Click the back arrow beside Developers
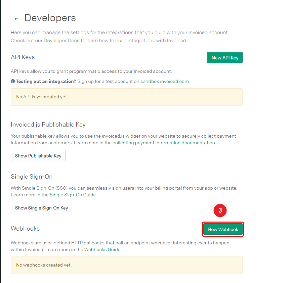This screenshot has height=283, width=291. 16,19
